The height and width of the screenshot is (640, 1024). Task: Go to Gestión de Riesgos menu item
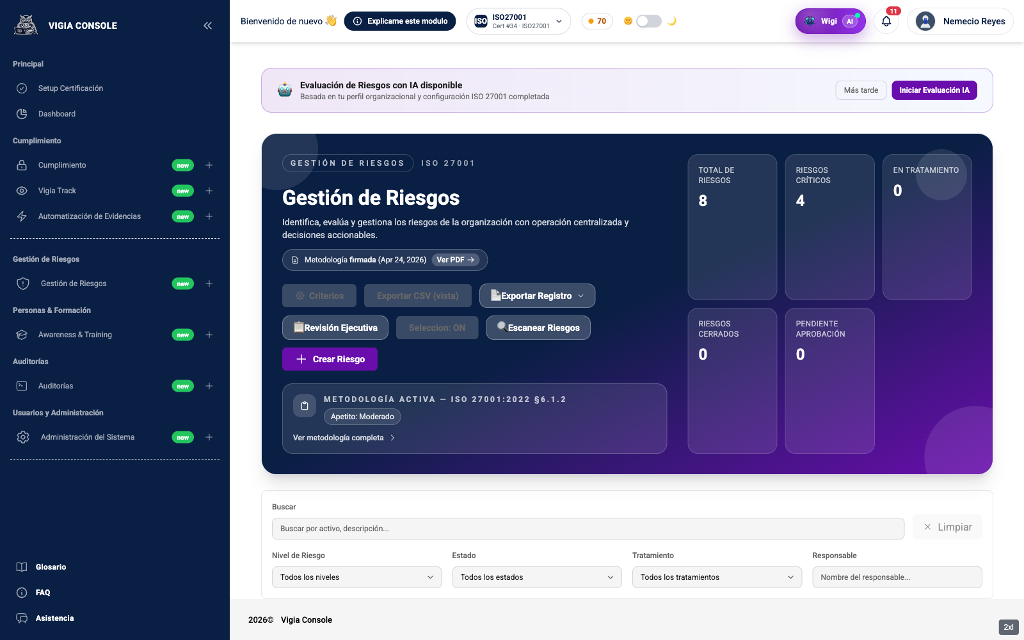pos(74,284)
